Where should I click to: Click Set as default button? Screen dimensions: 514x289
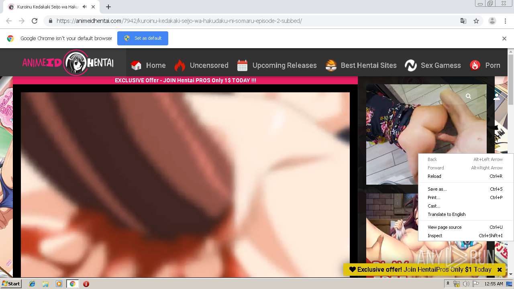coord(143,38)
